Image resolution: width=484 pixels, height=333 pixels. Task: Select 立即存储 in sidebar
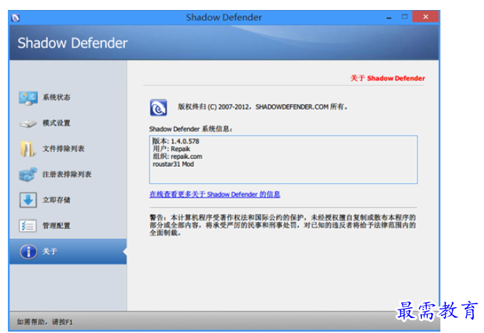click(68, 200)
